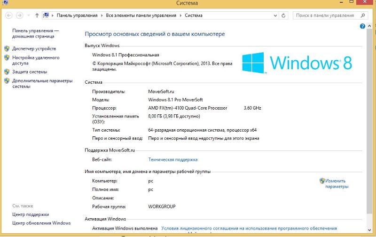Image resolution: width=376 pixels, height=237 pixels.
Task: Open 'Дополнительные параметры системы' link
Action: pyautogui.click(x=42, y=84)
